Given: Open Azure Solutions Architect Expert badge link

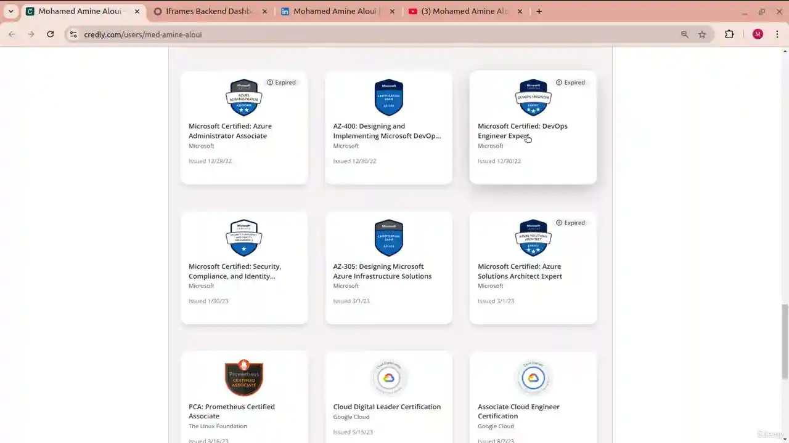Looking at the screenshot, I should pyautogui.click(x=520, y=271).
